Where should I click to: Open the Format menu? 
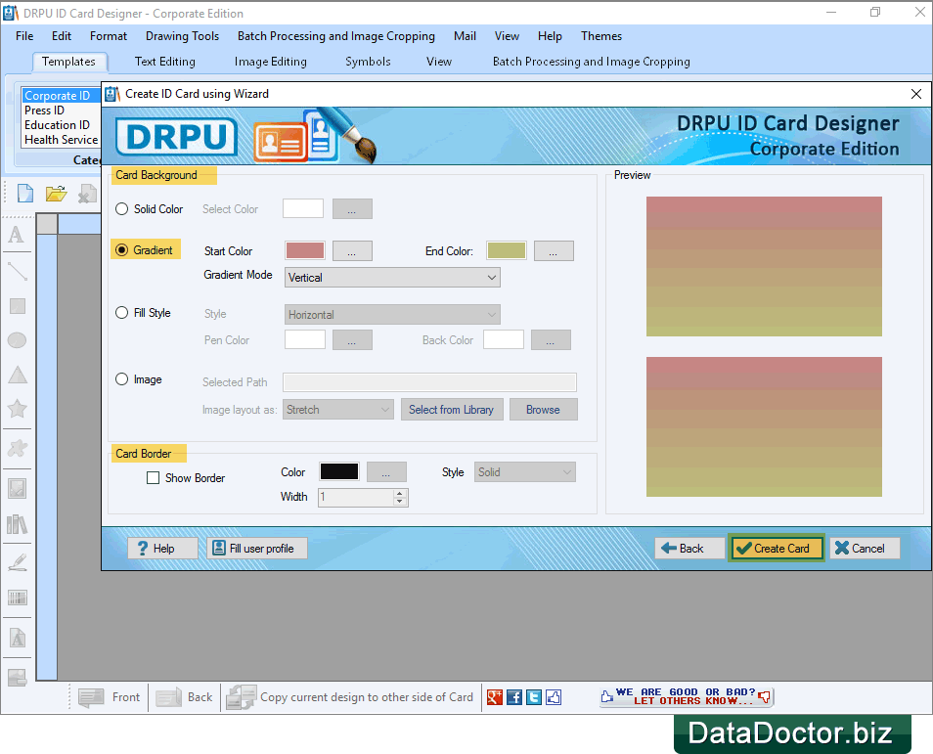109,36
